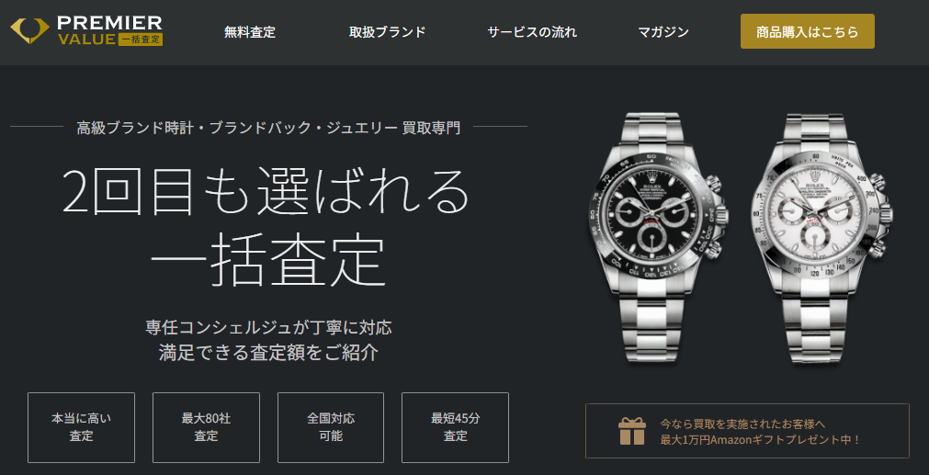Click the 高級ブランド時計 買取専門 tagline
Image resolution: width=929 pixels, height=475 pixels.
(268, 127)
